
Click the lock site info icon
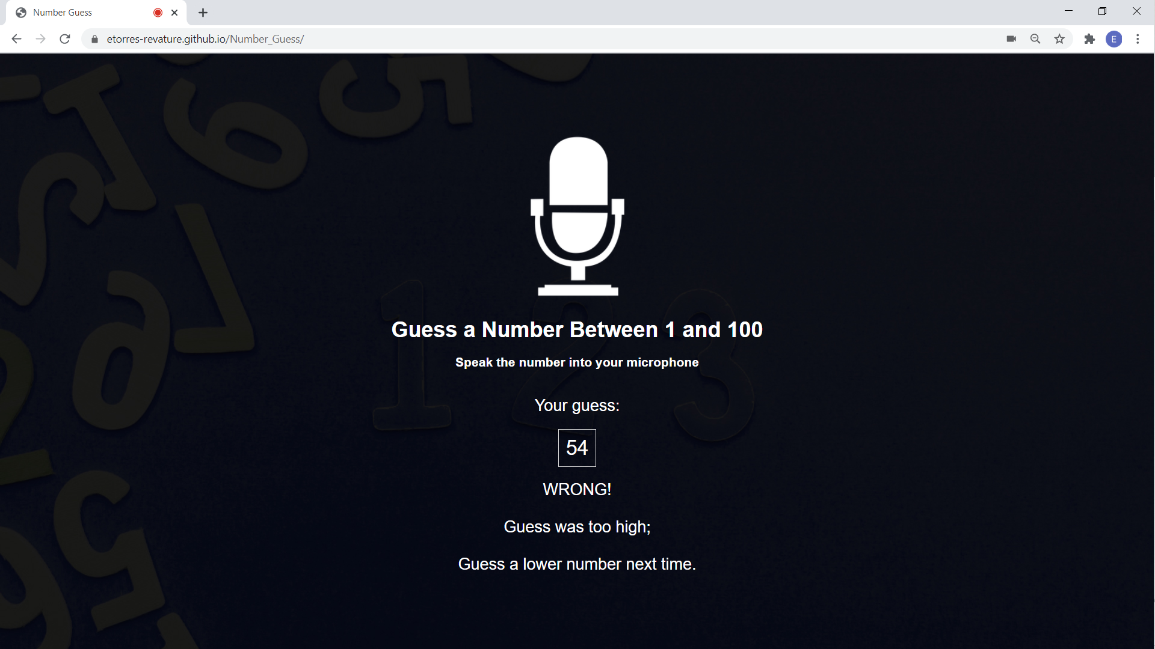tap(94, 39)
